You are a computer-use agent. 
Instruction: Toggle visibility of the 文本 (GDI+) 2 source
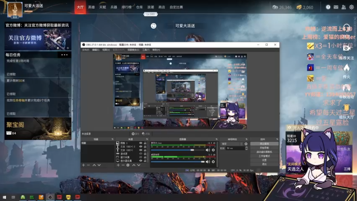tap(141, 147)
